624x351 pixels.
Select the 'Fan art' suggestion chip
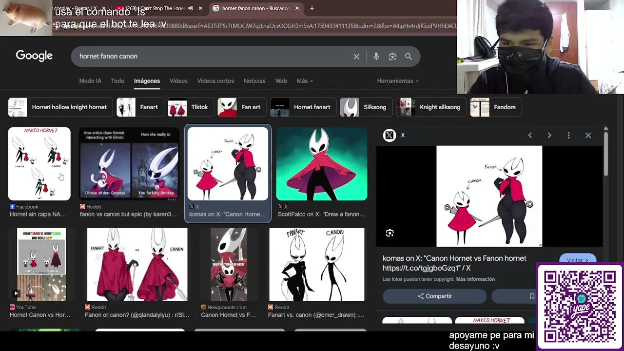point(242,107)
